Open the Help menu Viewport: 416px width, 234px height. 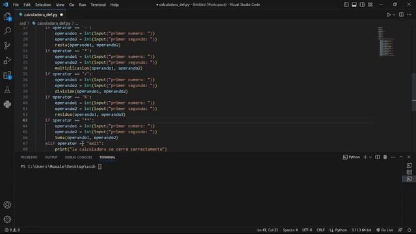point(114,5)
